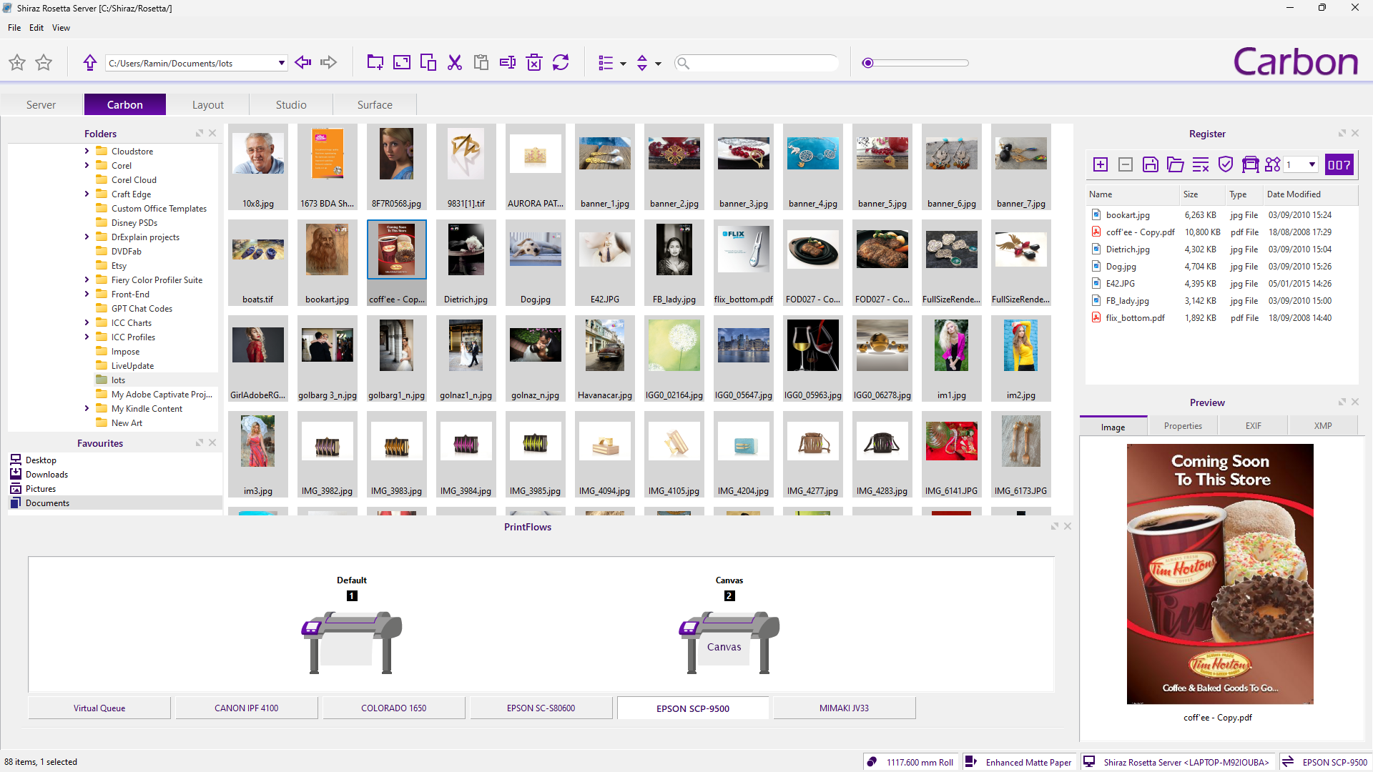
Task: Open the Register number dropdown
Action: click(1312, 165)
